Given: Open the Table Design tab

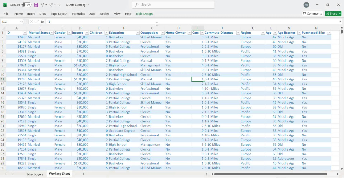Looking at the screenshot, I should click(x=144, y=14).
